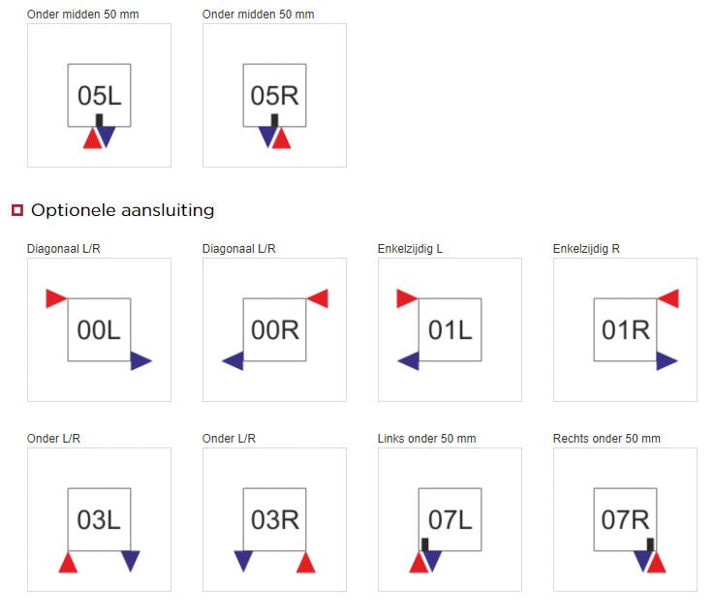
Task: Click the Rechts onder 50 mm label
Action: [x=606, y=439]
